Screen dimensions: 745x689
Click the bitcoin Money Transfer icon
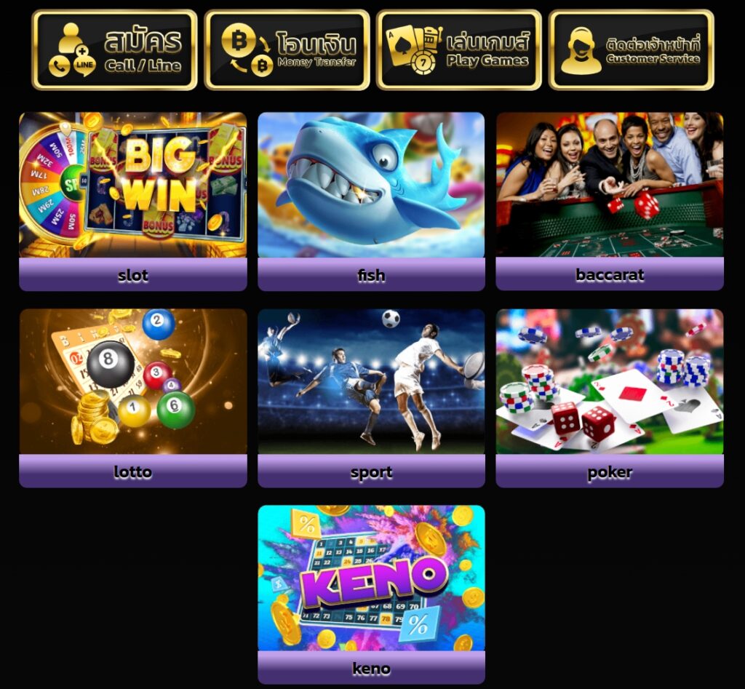point(247,50)
